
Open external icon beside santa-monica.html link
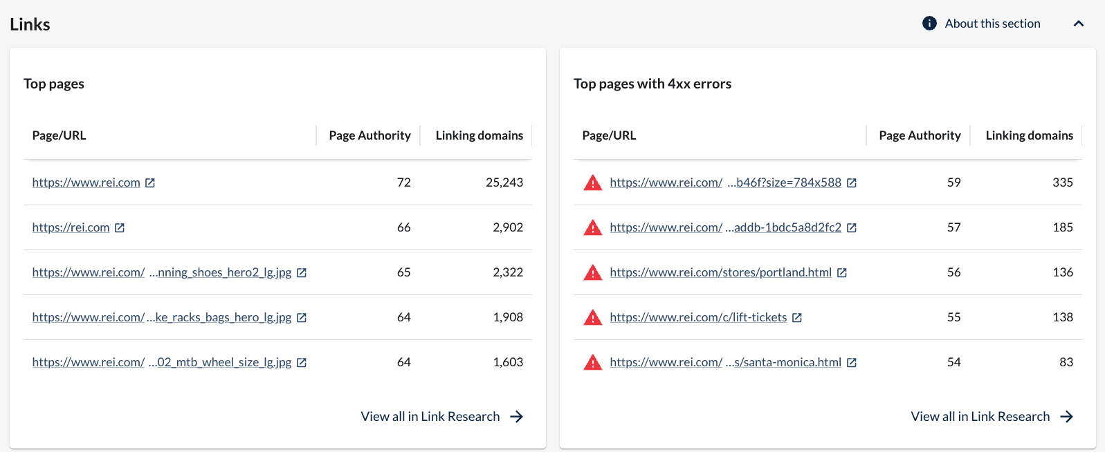[852, 363]
